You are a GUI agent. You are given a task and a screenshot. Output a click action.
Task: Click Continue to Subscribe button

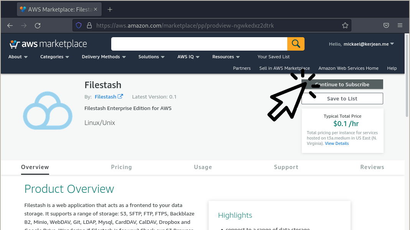coord(342,84)
